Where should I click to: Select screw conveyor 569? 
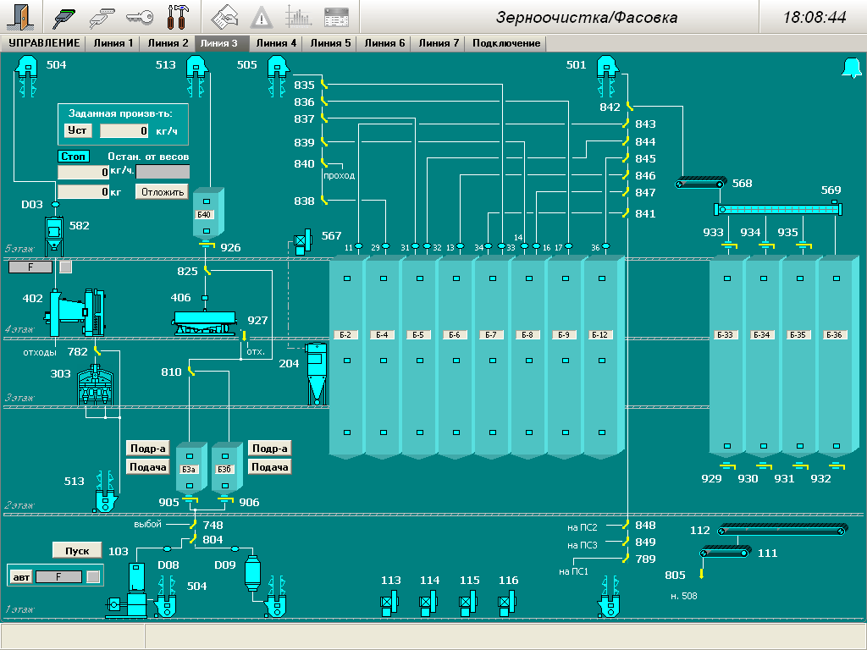click(779, 209)
